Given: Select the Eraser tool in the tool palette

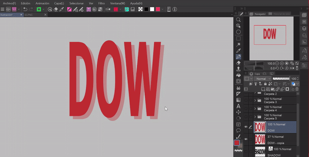Looking at the screenshot, I should coord(238,63).
